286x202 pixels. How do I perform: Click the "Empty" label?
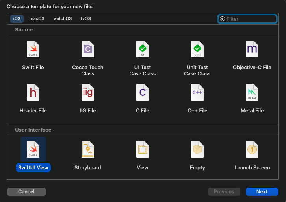[197, 167]
